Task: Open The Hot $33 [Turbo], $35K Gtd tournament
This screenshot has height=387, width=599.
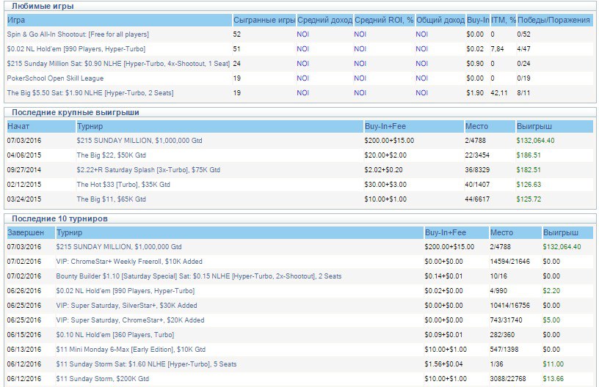Action: click(x=122, y=185)
